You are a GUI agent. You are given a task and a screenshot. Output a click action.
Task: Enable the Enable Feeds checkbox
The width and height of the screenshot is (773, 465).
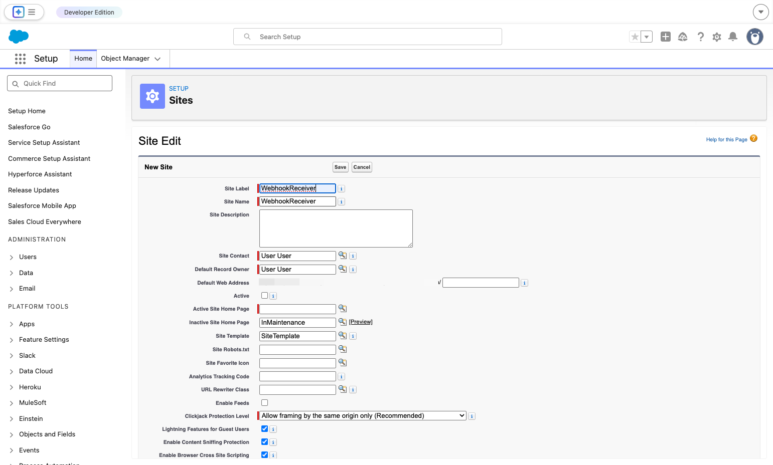tap(264, 403)
